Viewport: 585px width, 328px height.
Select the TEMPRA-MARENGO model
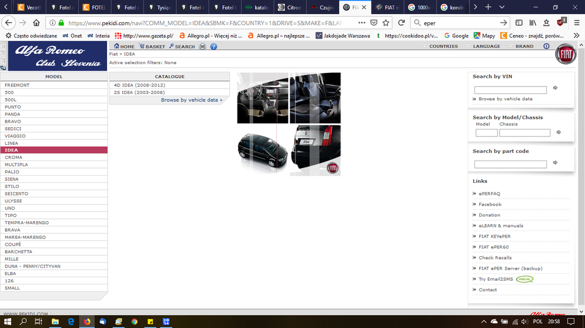(54, 222)
